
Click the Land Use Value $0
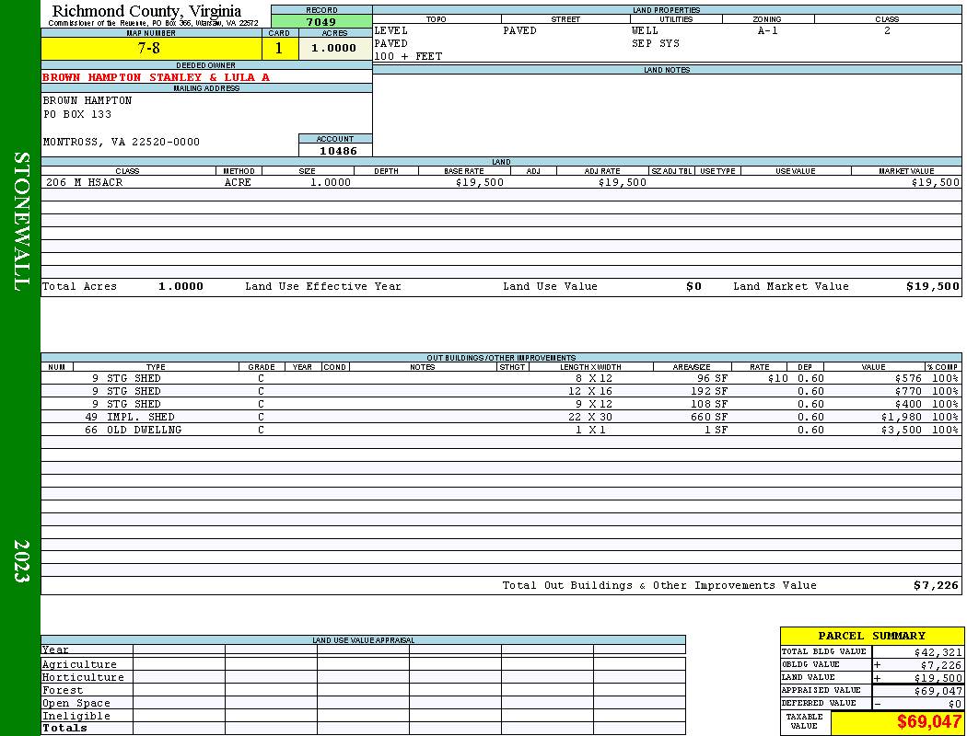click(693, 286)
